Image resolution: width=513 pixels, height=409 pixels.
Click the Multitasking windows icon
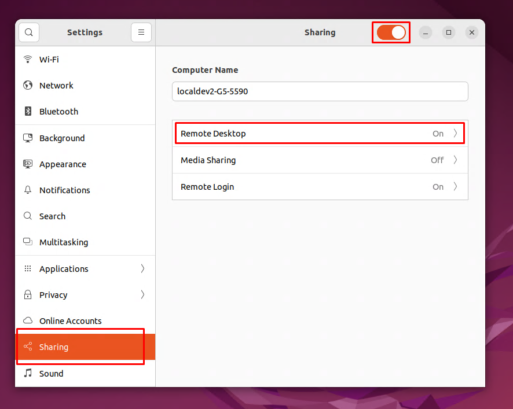coord(28,242)
